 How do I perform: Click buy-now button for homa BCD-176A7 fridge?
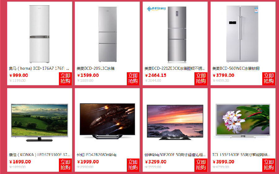click(65, 78)
